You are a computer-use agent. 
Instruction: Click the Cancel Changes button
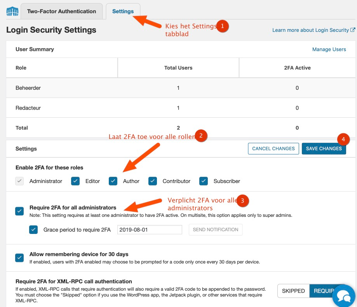pyautogui.click(x=273, y=148)
